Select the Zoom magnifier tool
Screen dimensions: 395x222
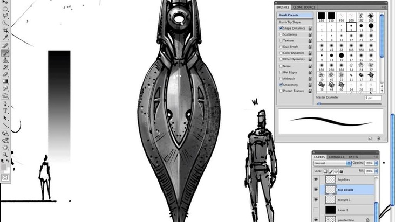point(5,154)
